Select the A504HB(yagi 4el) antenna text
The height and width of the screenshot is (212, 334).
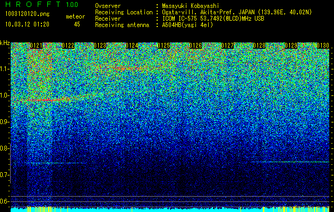tap(187, 25)
